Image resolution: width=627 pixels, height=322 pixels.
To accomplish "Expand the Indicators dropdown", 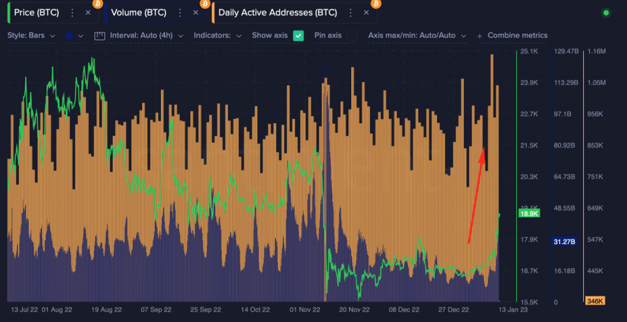I will pos(217,35).
